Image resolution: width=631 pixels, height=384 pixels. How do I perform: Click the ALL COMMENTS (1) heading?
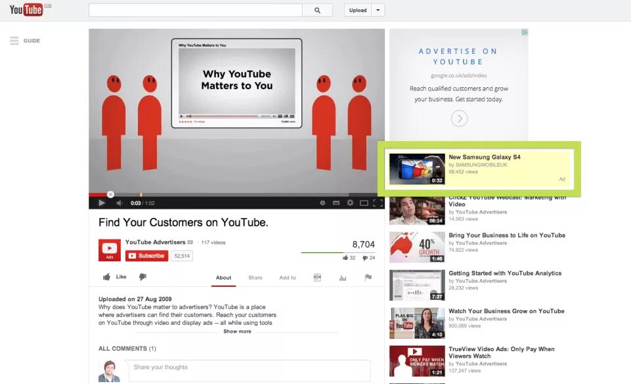127,349
